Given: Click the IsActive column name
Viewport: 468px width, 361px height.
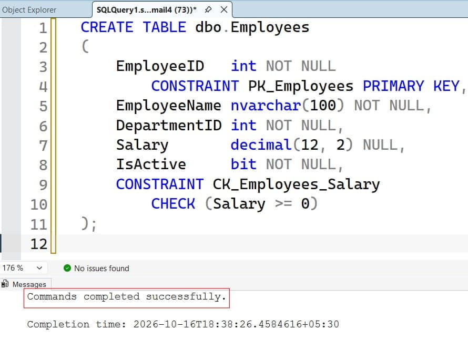Looking at the screenshot, I should 151,164.
